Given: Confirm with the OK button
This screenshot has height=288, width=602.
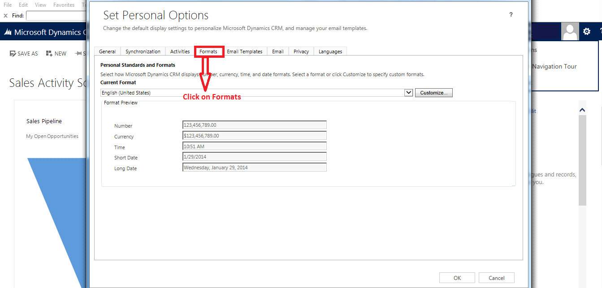Looking at the screenshot, I should pos(457,278).
